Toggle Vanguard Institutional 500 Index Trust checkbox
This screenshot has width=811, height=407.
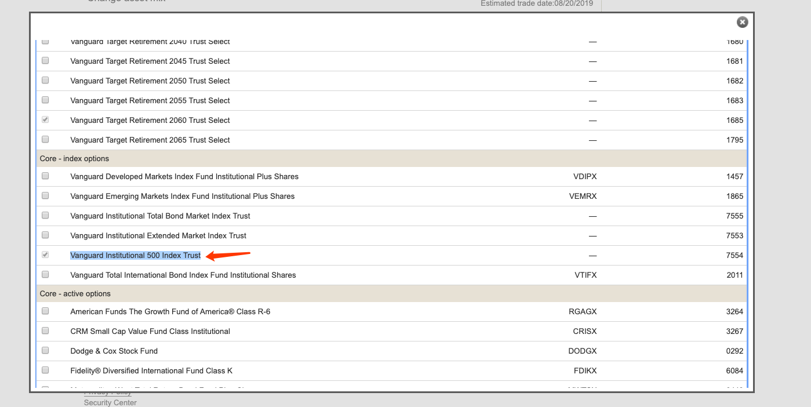point(45,255)
